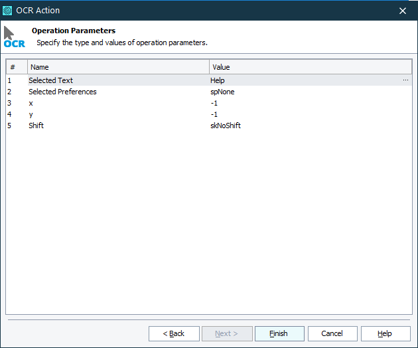Click the # column header
The height and width of the screenshot is (348, 418).
click(17, 67)
